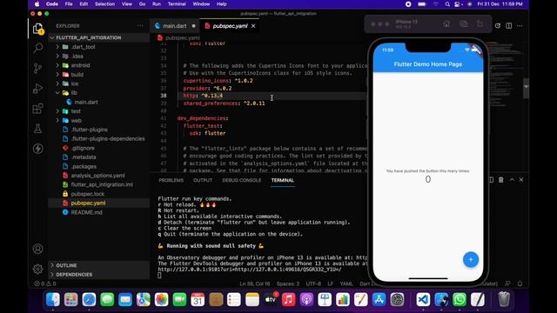Maximize the terminal panel with the caret
The image size is (557, 313).
(x=512, y=180)
